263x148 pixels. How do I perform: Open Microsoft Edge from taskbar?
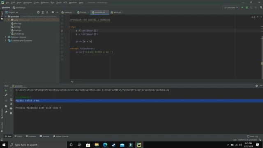[105, 145]
